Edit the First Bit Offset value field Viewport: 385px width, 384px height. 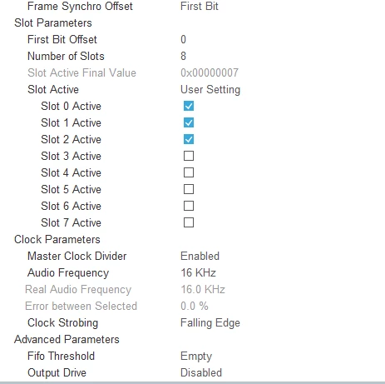(x=183, y=39)
